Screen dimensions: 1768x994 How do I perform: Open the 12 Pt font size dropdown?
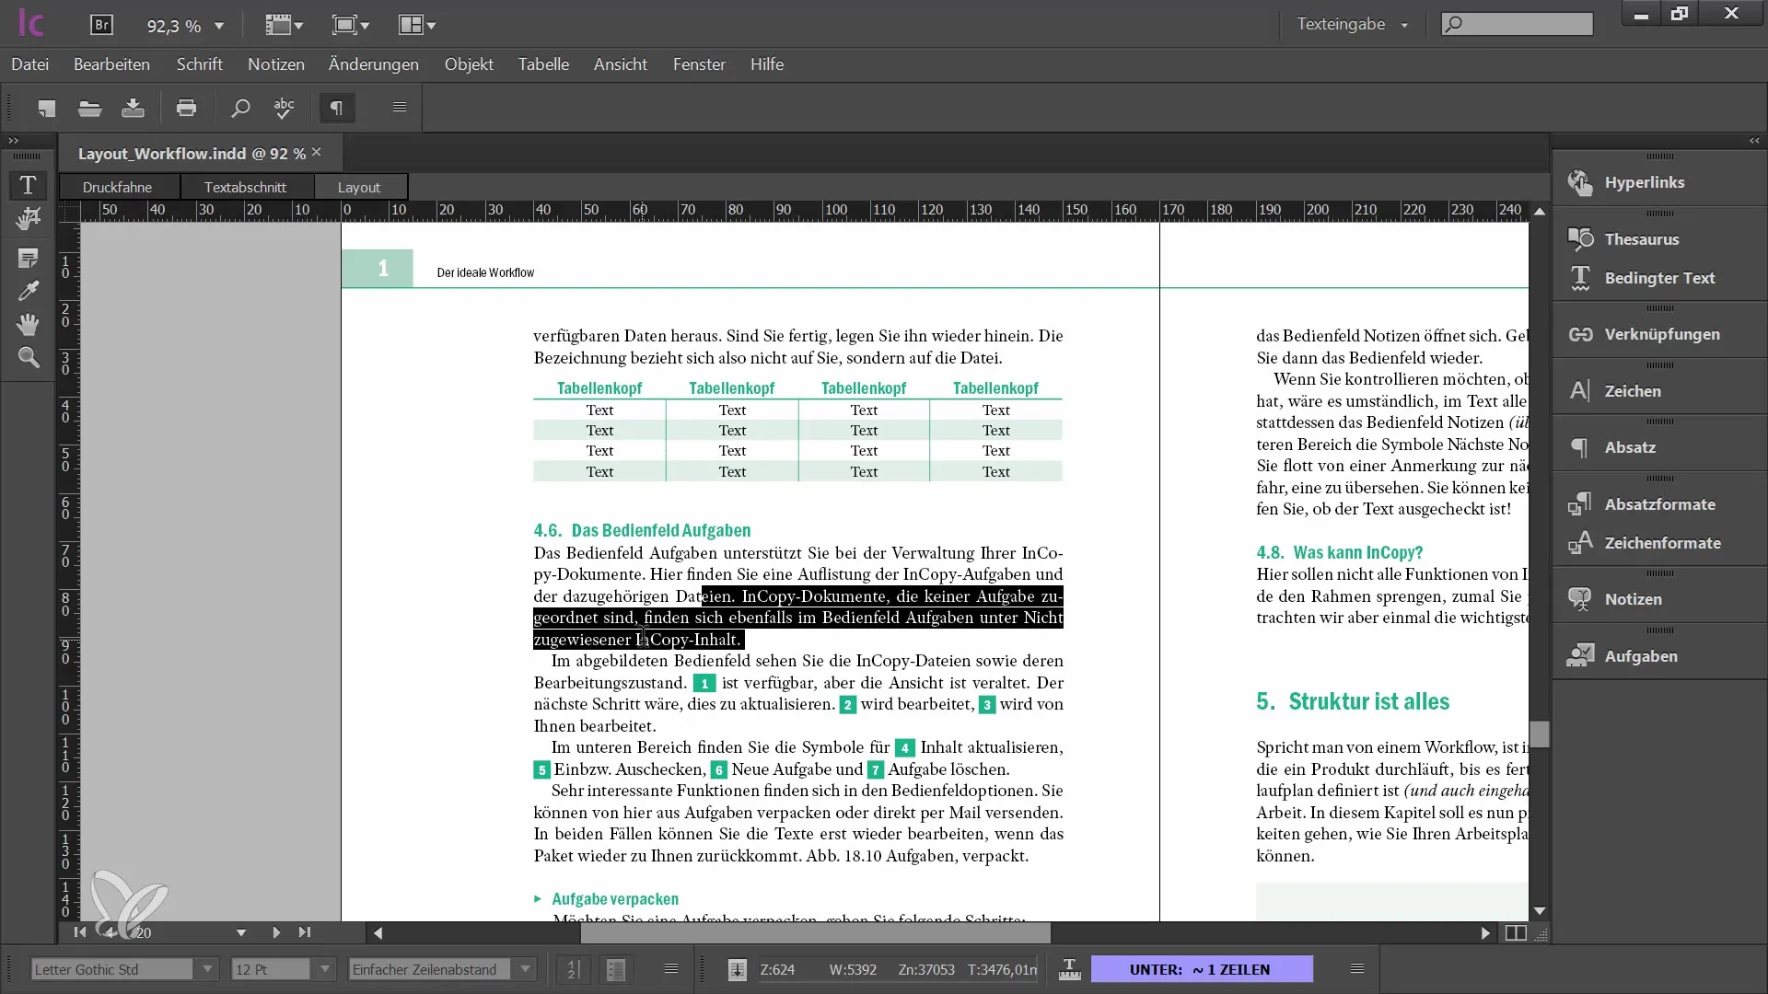[x=324, y=969]
